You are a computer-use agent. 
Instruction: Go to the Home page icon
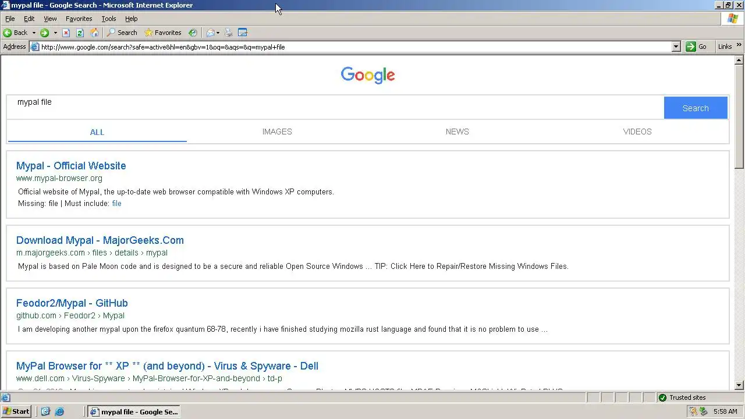[x=94, y=33]
